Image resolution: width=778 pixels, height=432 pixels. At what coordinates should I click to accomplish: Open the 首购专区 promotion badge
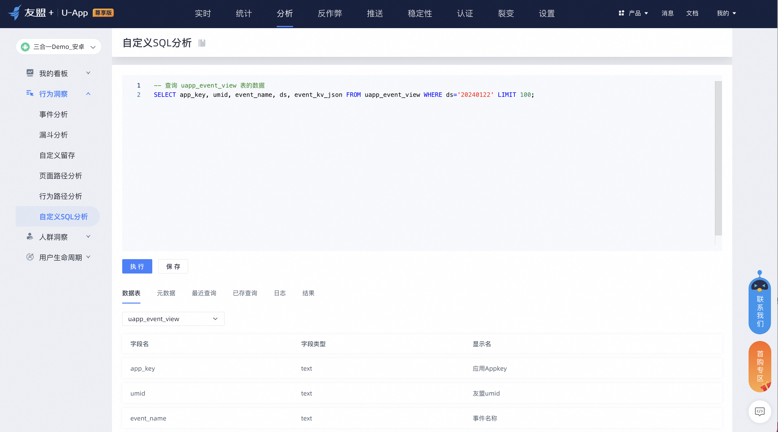(760, 366)
